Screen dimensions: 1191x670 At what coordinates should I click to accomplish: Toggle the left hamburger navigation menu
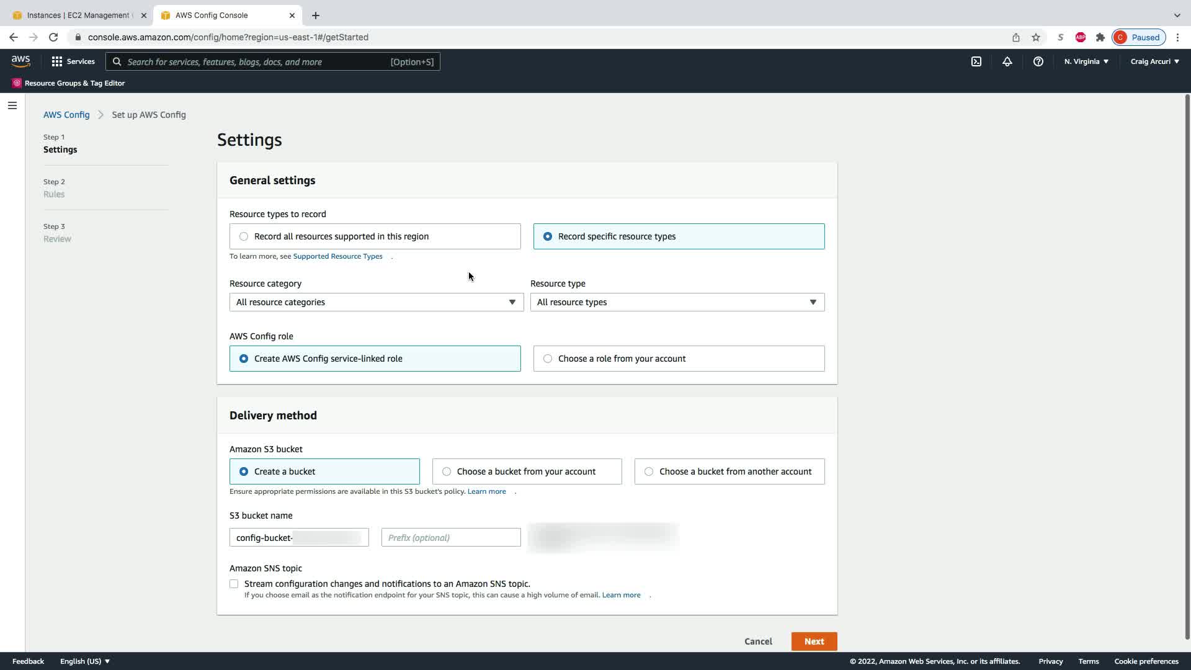click(x=12, y=105)
